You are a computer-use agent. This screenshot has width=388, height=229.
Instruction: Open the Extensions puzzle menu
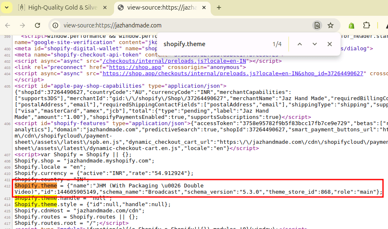tap(366, 25)
